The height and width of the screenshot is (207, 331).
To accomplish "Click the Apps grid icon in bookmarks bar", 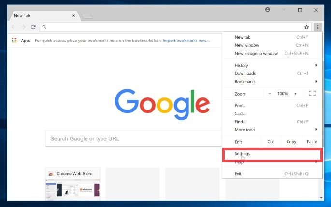I will (x=14, y=40).
